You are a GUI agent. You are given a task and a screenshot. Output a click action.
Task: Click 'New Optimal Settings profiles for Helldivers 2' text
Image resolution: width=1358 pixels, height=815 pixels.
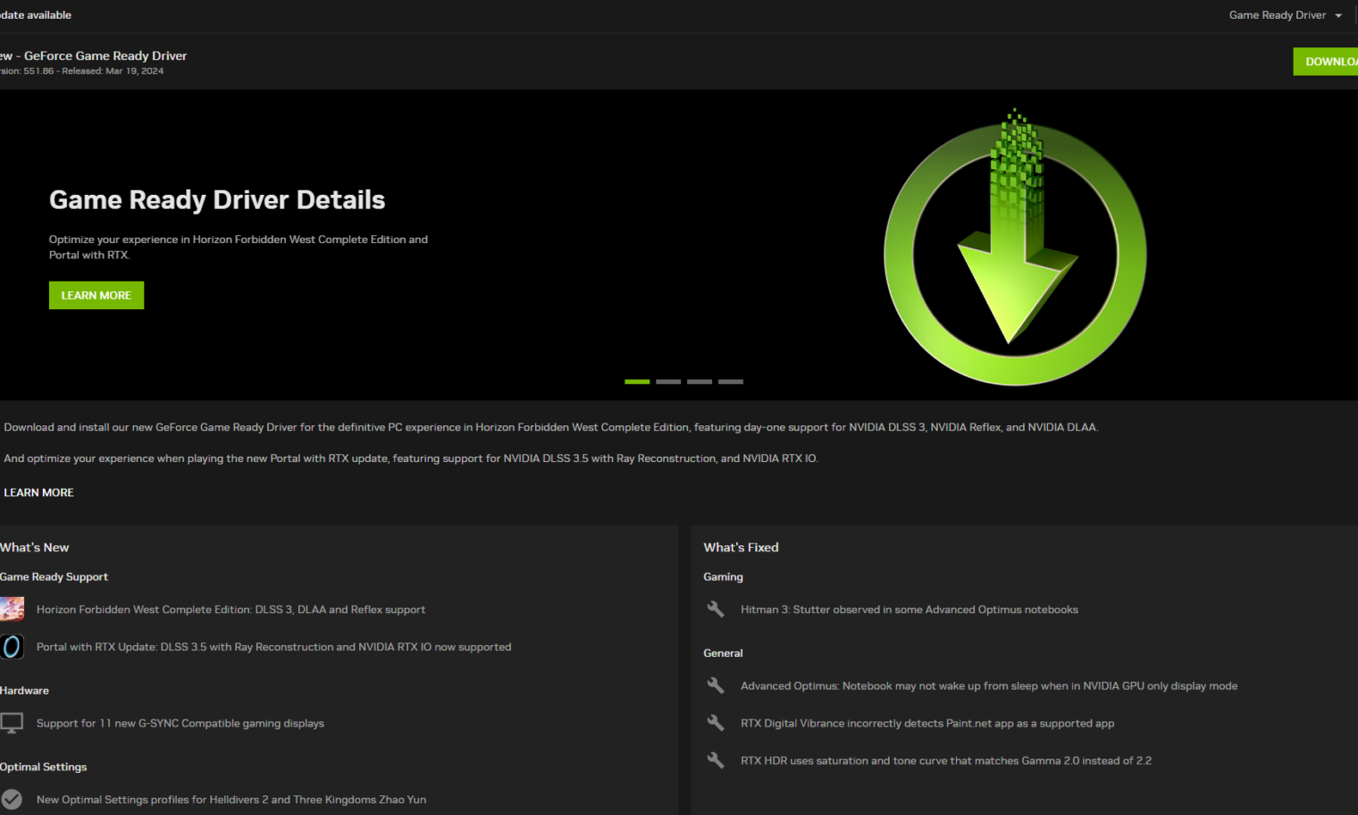(231, 800)
